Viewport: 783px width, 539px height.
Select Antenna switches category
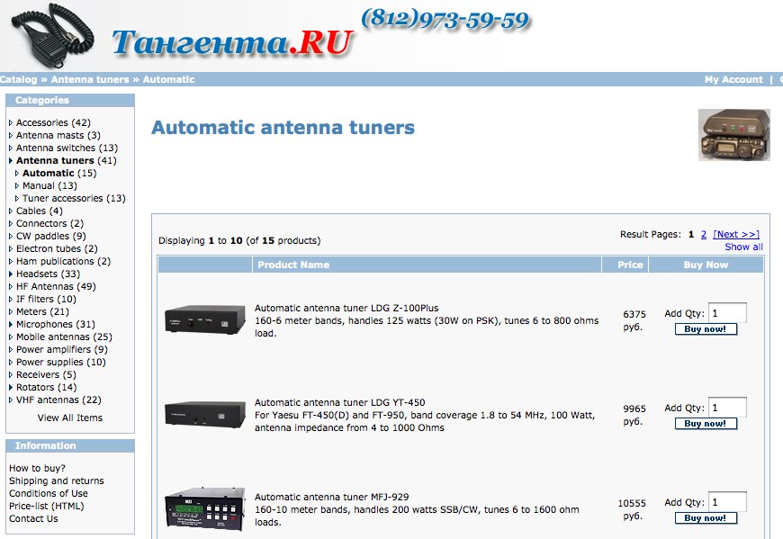(x=67, y=148)
